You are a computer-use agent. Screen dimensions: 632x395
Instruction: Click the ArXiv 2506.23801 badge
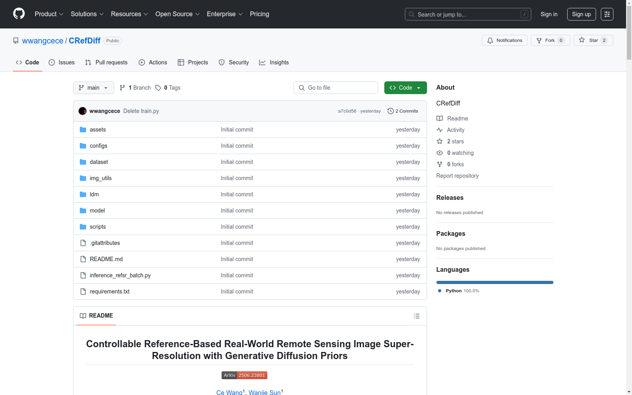click(x=244, y=375)
